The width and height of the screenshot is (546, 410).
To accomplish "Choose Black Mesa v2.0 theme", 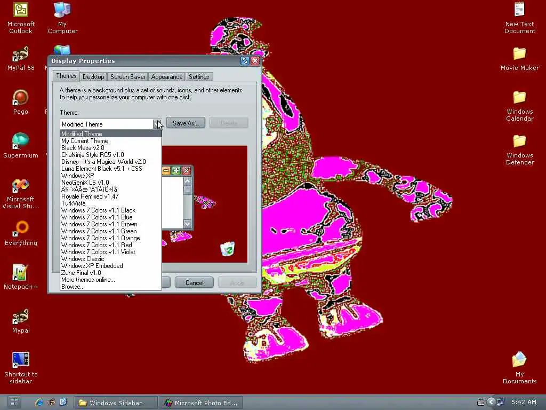I will 111,148.
